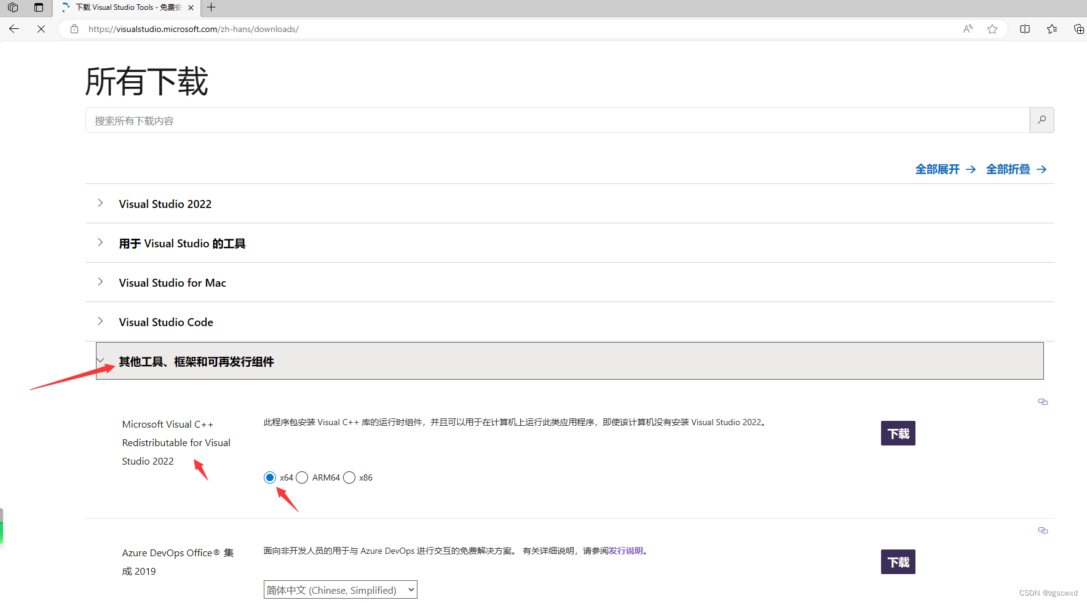Open the favorites list icon
1087x603 pixels.
point(1052,29)
